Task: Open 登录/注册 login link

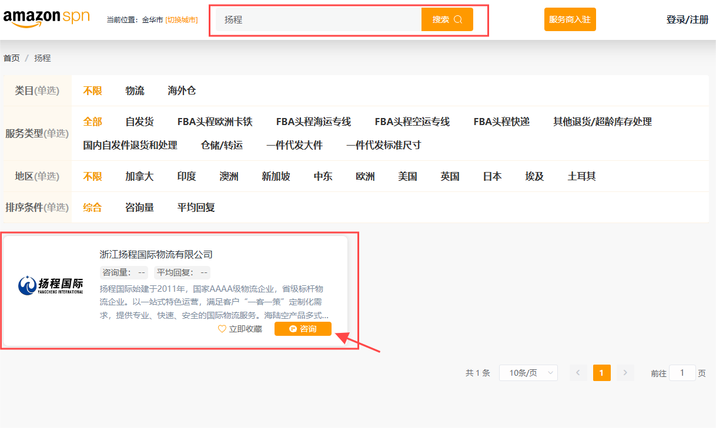Action: pyautogui.click(x=687, y=19)
